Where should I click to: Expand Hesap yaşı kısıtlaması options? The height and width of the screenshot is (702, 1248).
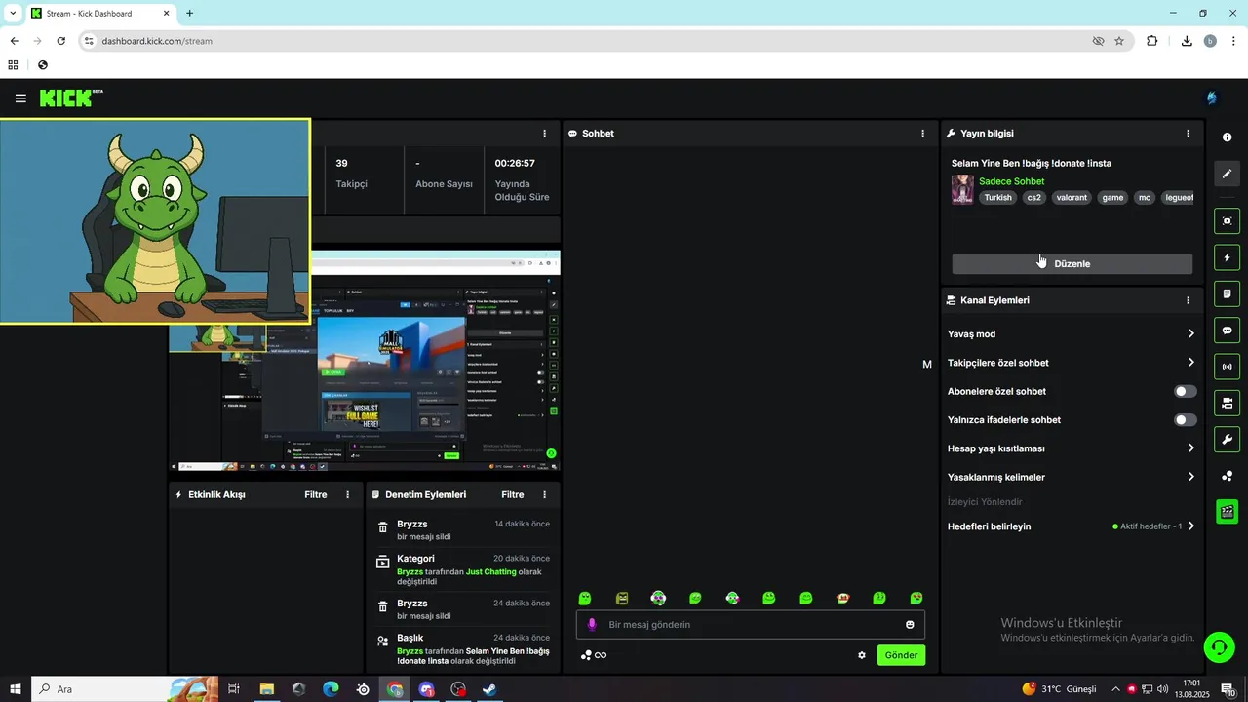tap(1071, 448)
